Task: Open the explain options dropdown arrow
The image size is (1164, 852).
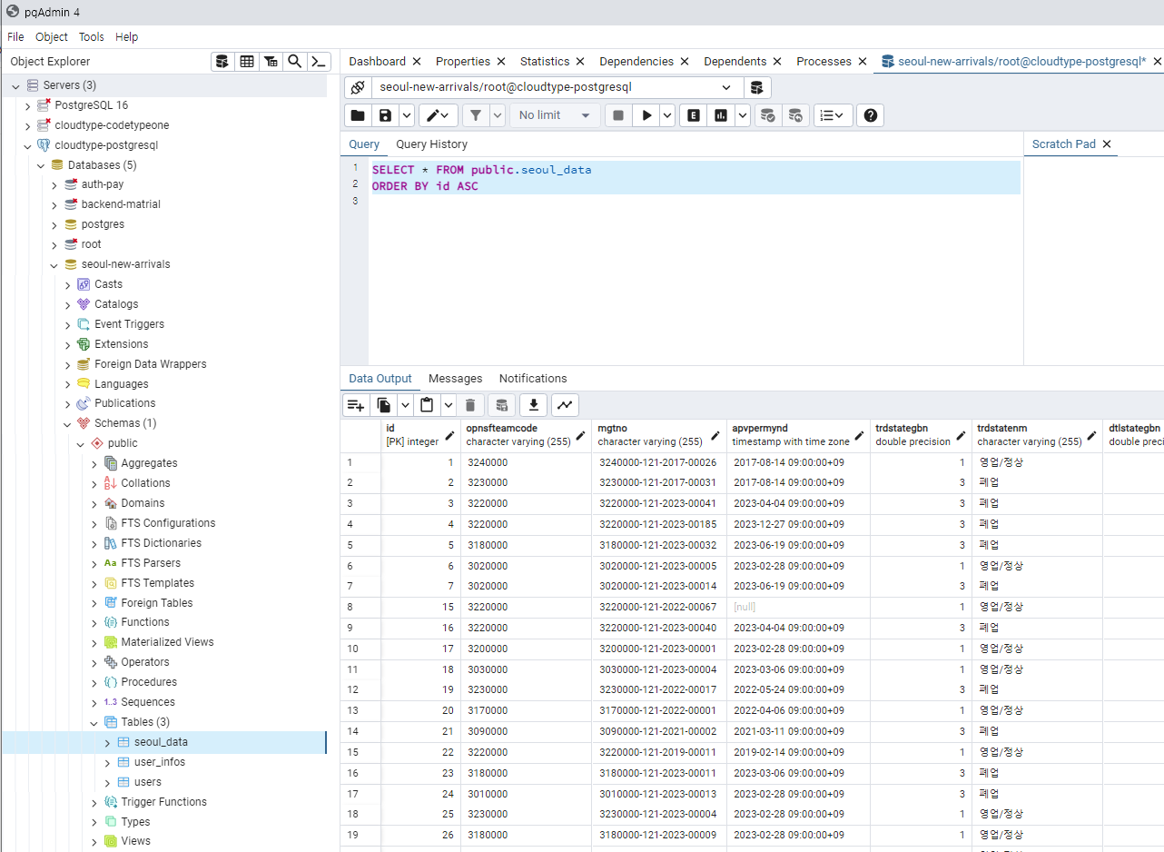Action: (743, 115)
